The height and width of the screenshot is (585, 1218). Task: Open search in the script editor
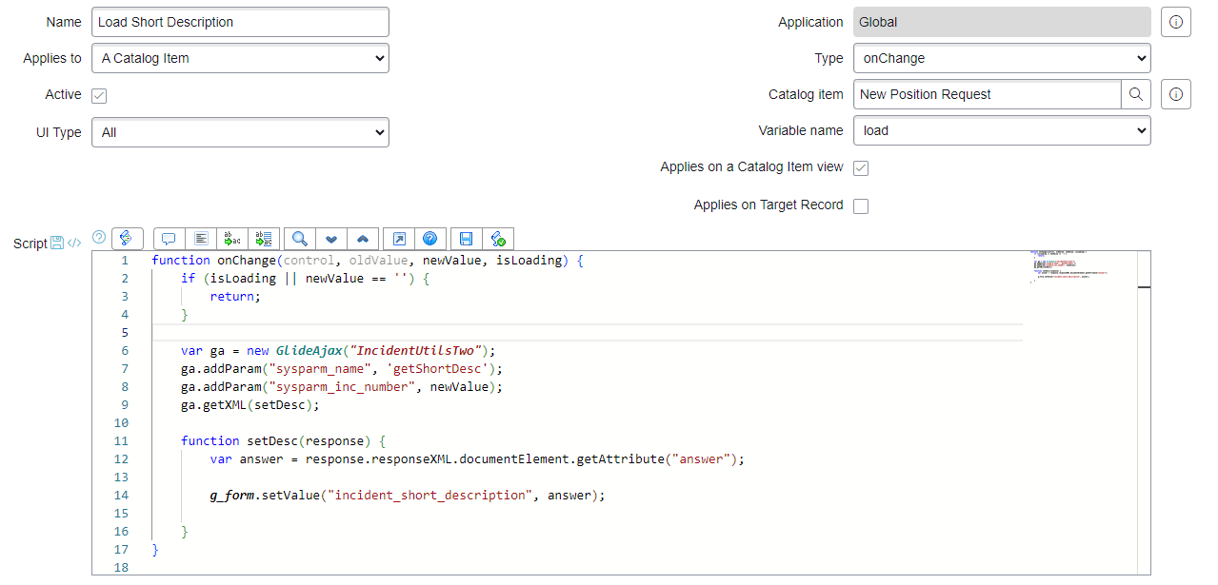299,239
